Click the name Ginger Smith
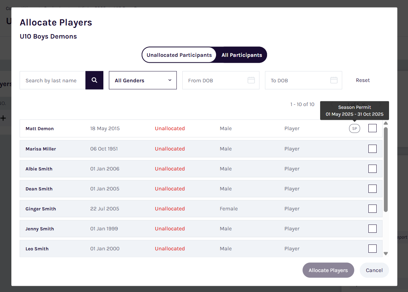This screenshot has width=408, height=292. [x=41, y=209]
